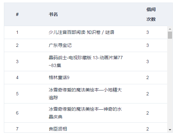Click borrow count for row 6
Screen dimensions: 176x136
[x=148, y=113]
